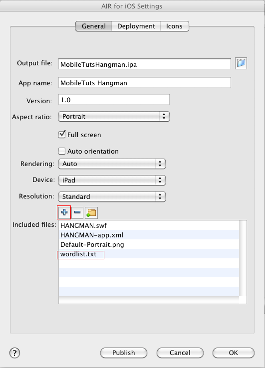Enable the Auto orientation checkbox
The height and width of the screenshot is (368, 265).
click(x=62, y=151)
